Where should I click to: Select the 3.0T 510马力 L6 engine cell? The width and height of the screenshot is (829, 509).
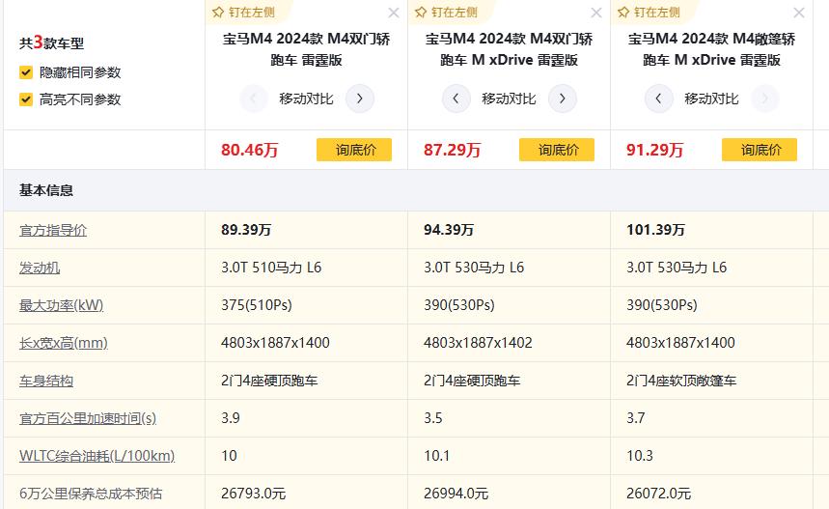[x=306, y=268]
